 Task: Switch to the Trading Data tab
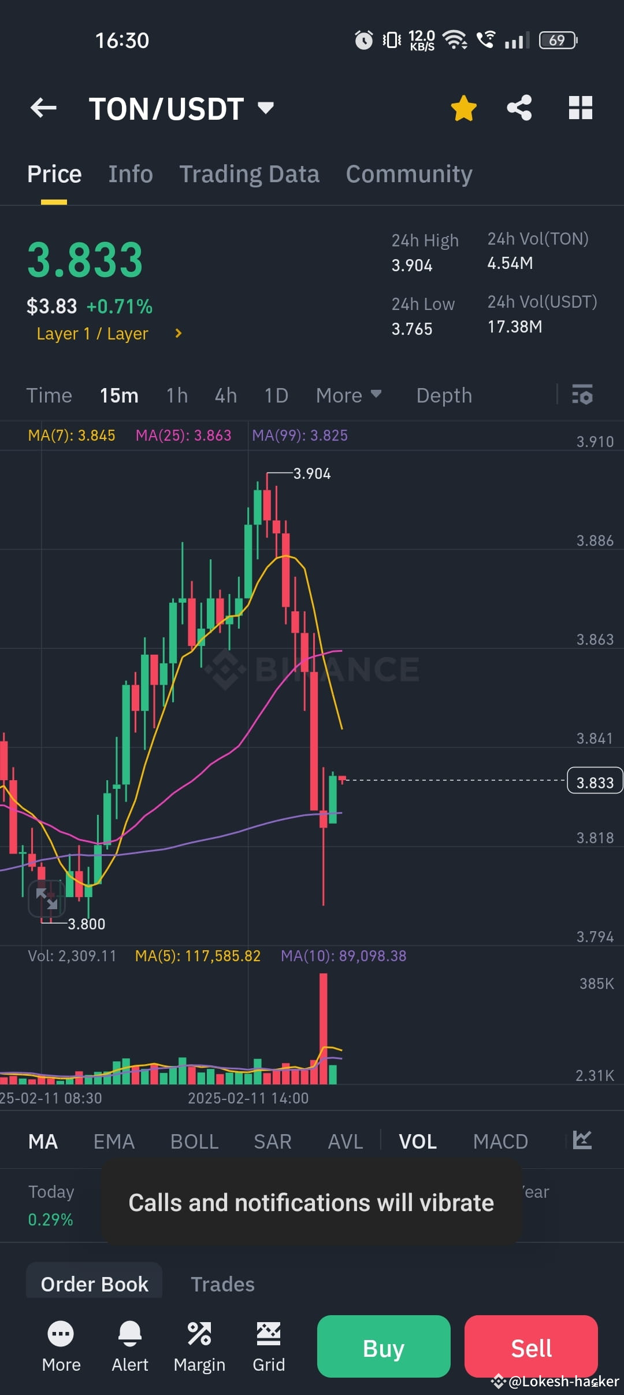249,173
